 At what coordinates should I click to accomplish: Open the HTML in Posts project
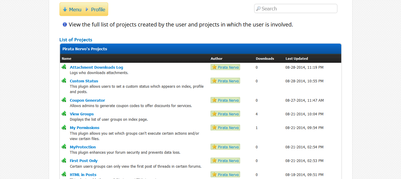point(83,175)
